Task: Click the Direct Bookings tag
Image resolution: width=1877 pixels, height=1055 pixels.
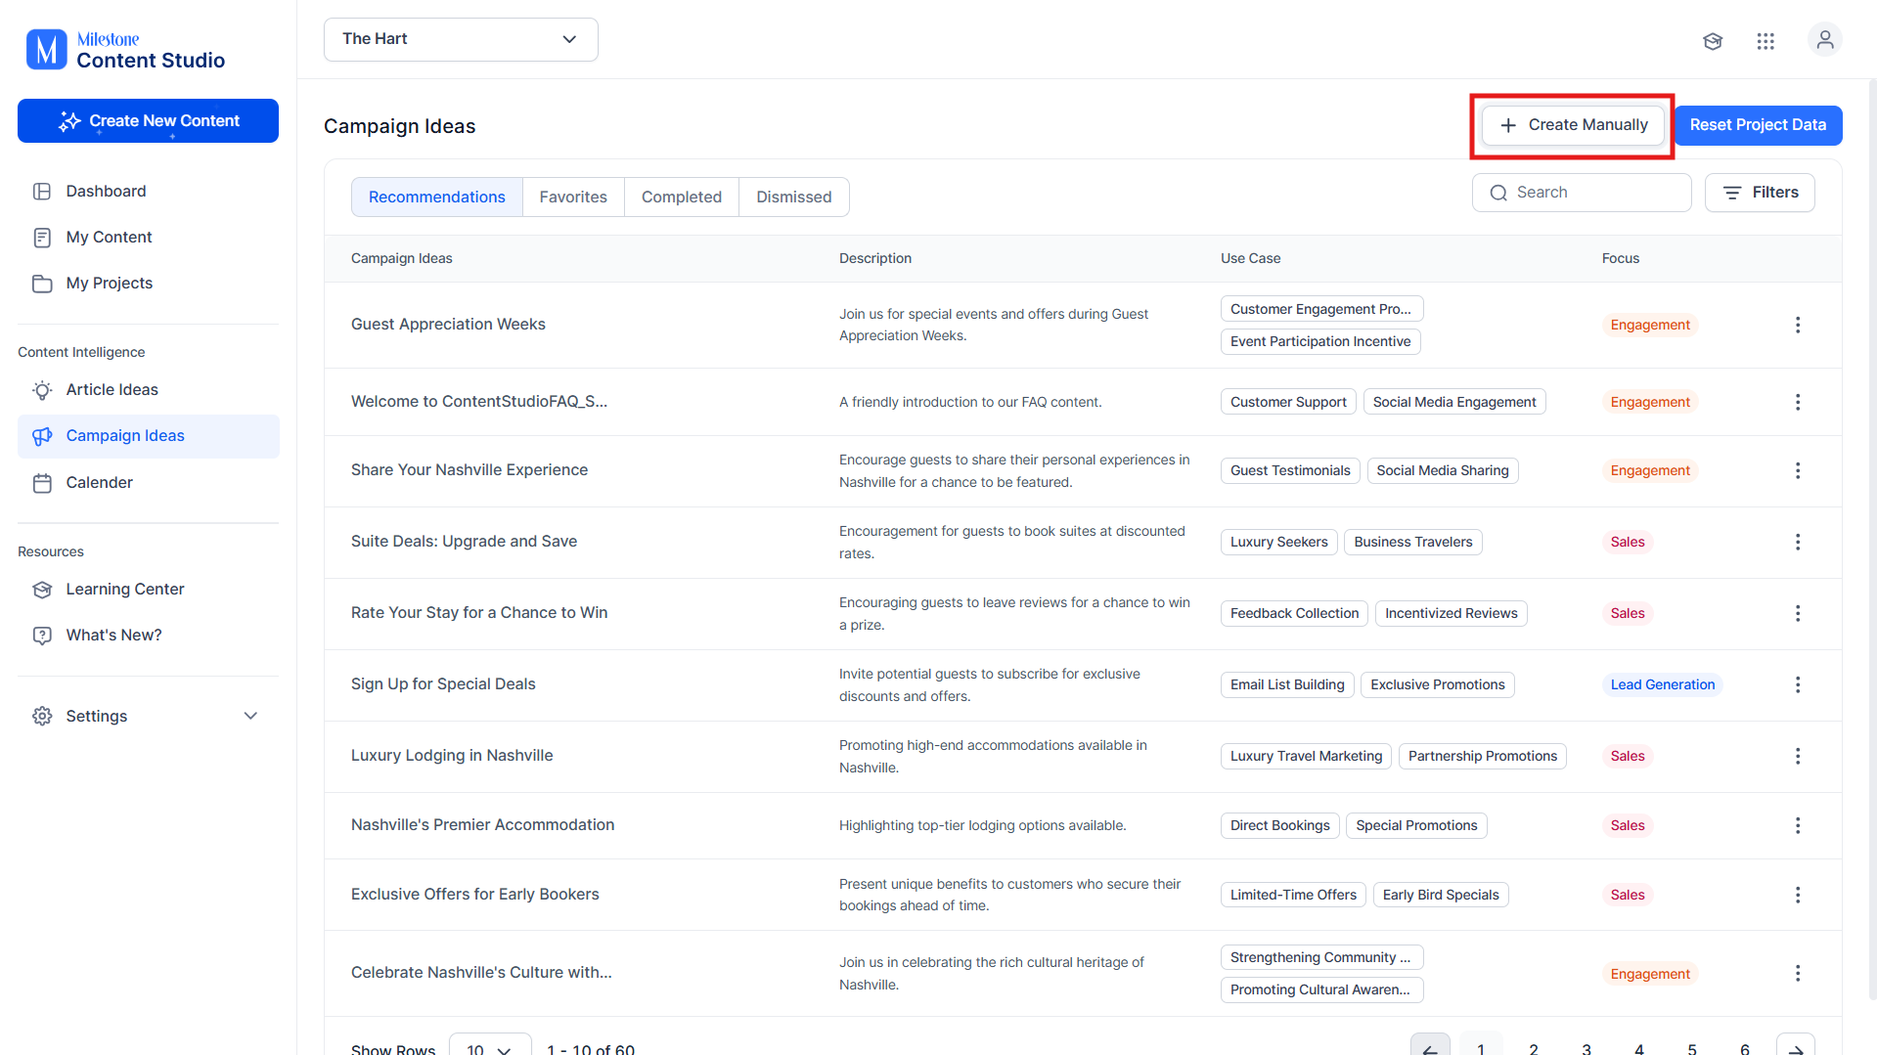Action: (1280, 826)
